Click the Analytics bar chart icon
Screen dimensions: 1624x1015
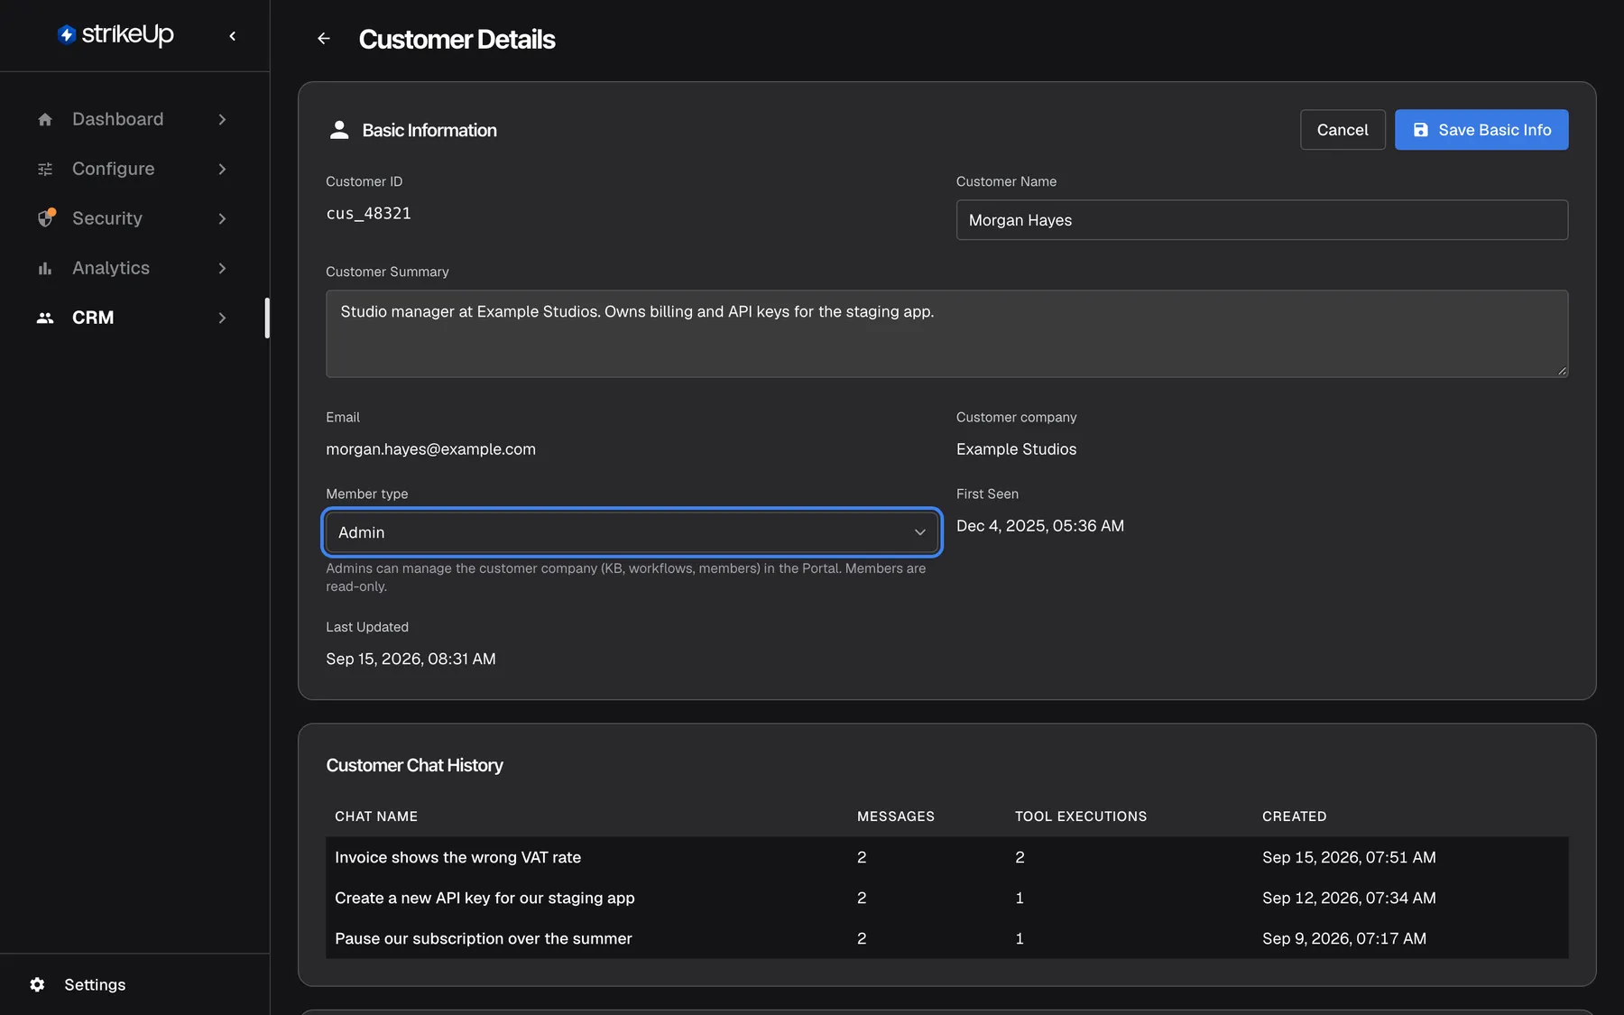(45, 268)
